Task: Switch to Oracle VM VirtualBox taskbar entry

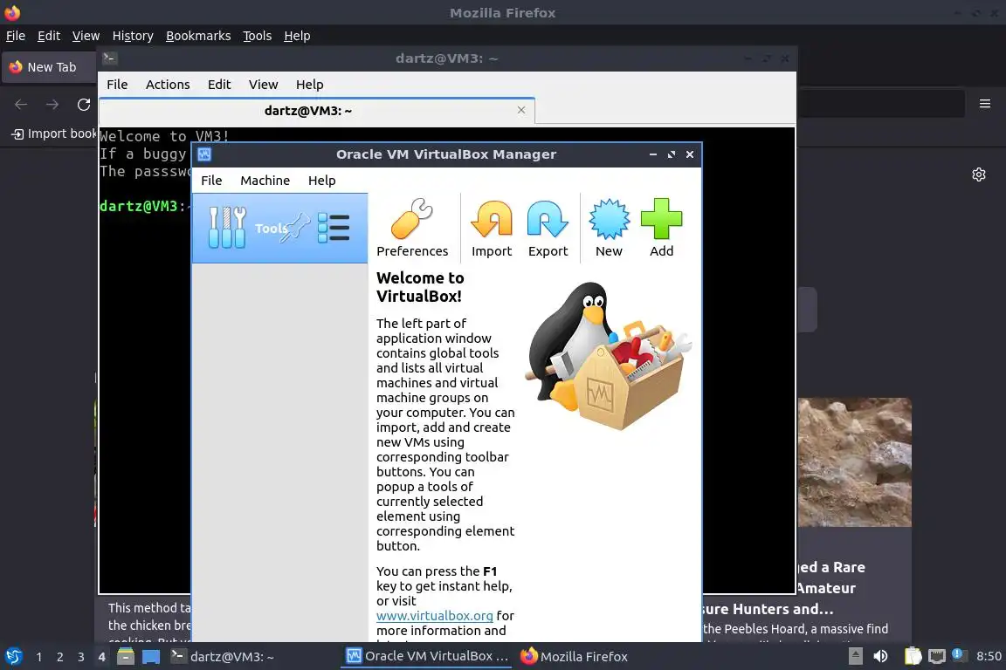Action: click(x=427, y=657)
